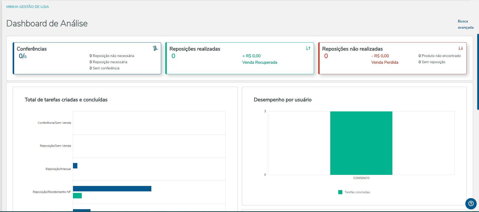Select the CONSINCO green bar in chart
This screenshot has width=479, height=212.
pyautogui.click(x=361, y=143)
